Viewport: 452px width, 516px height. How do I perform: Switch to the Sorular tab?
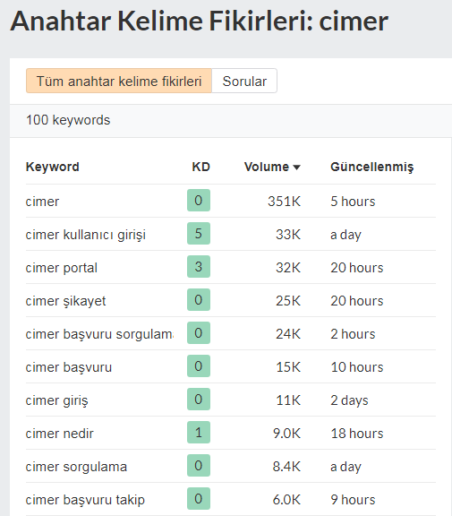(x=244, y=81)
